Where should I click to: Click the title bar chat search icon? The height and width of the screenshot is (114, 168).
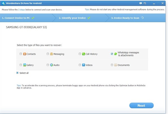[145, 3]
